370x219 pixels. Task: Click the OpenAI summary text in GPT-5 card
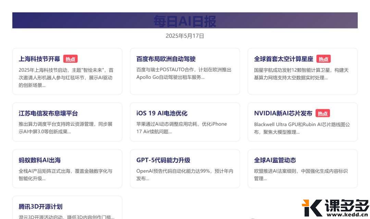[185, 174]
